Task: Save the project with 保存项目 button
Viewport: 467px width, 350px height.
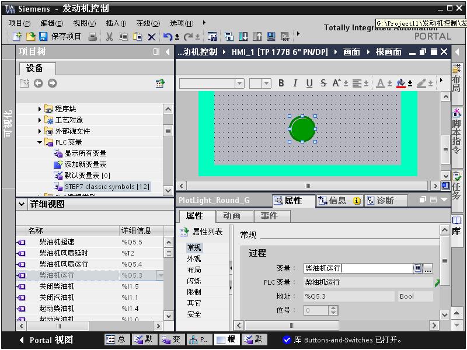Action: (60, 36)
